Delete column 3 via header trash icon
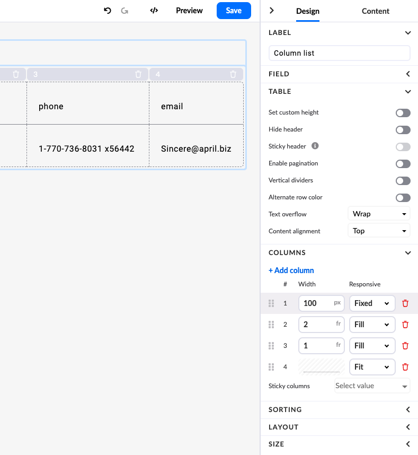The width and height of the screenshot is (418, 455). click(x=138, y=74)
